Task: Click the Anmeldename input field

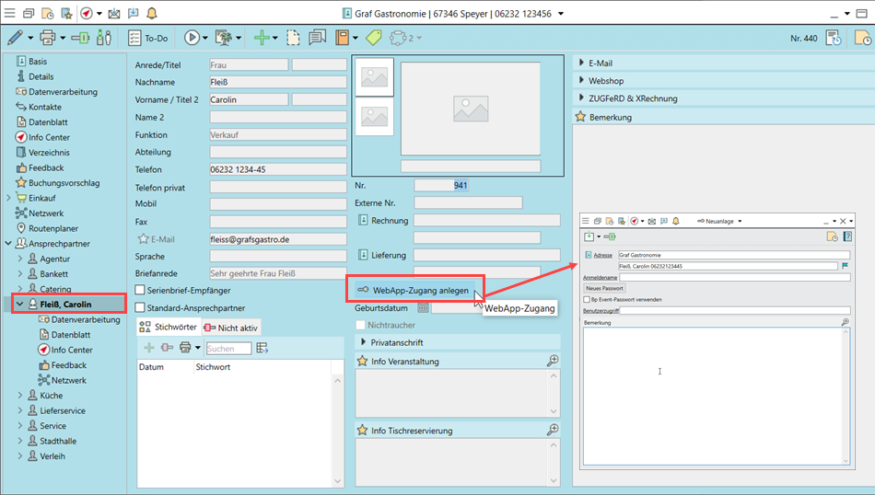Action: 734,277
